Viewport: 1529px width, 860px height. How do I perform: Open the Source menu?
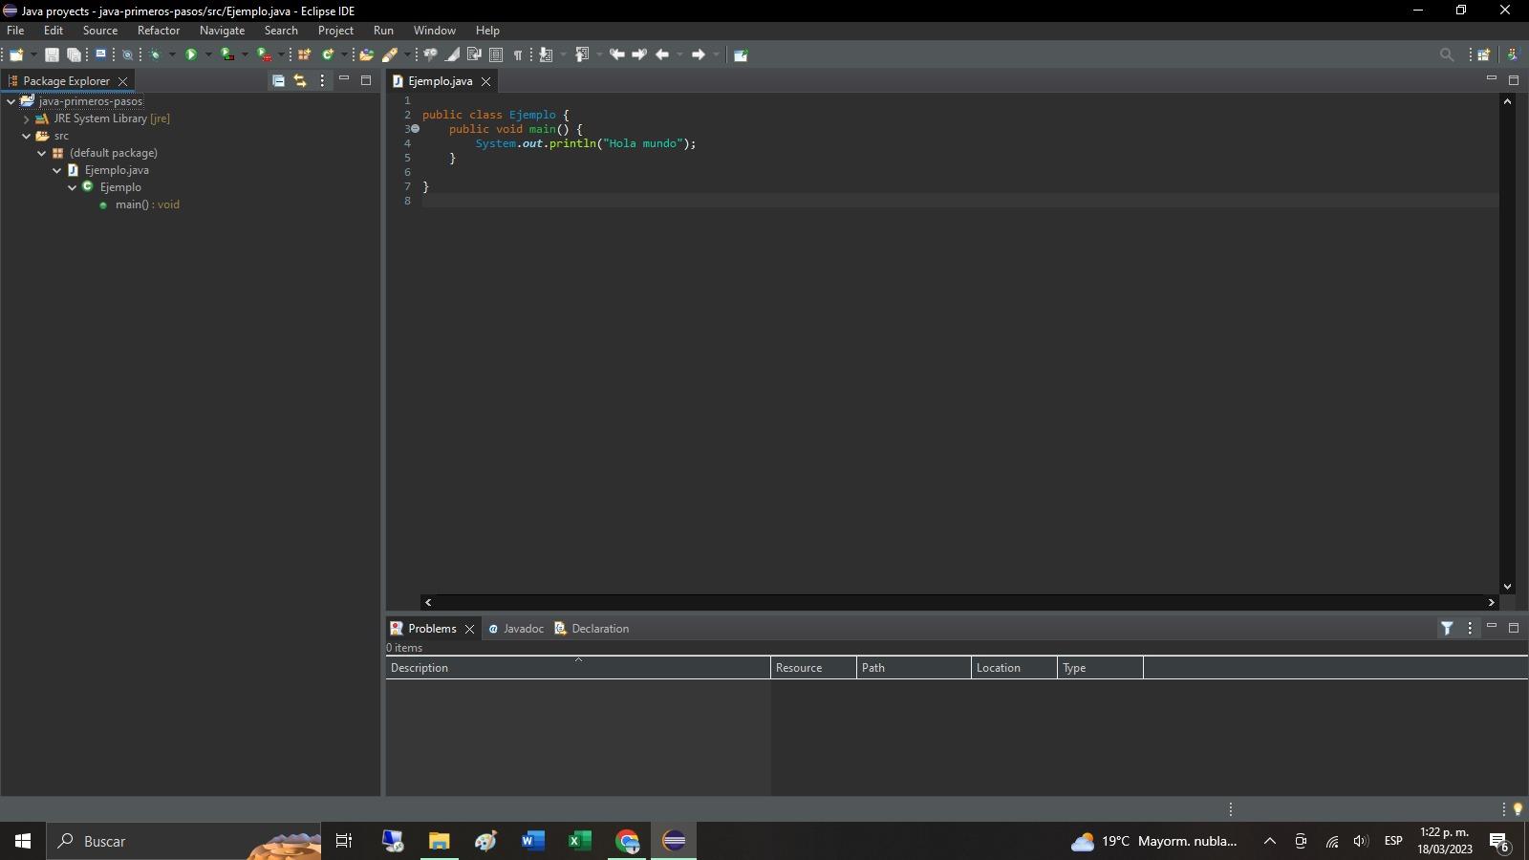[100, 31]
